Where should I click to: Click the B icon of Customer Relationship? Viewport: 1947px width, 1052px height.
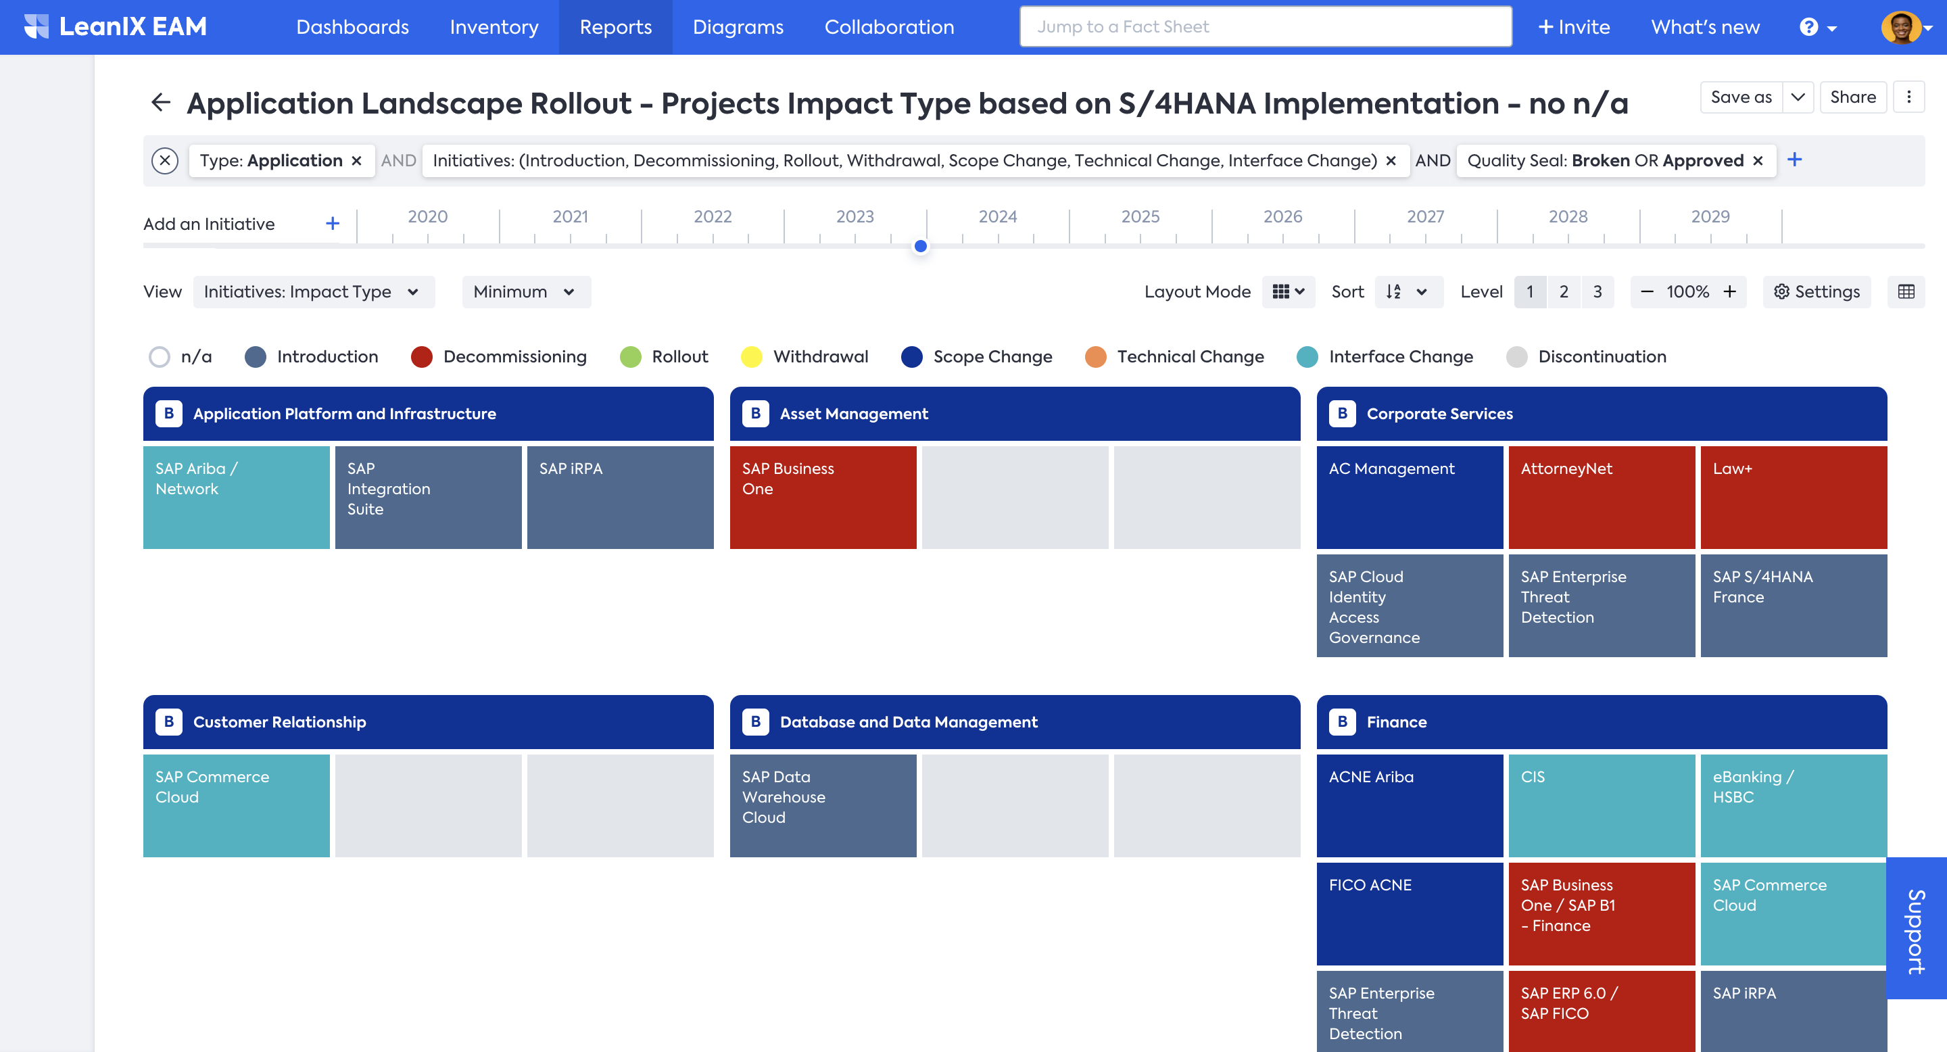168,722
